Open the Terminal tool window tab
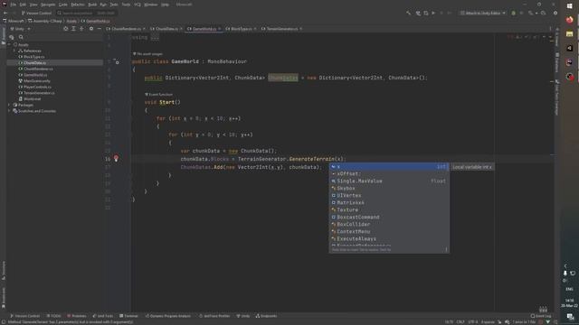 [x=128, y=316]
